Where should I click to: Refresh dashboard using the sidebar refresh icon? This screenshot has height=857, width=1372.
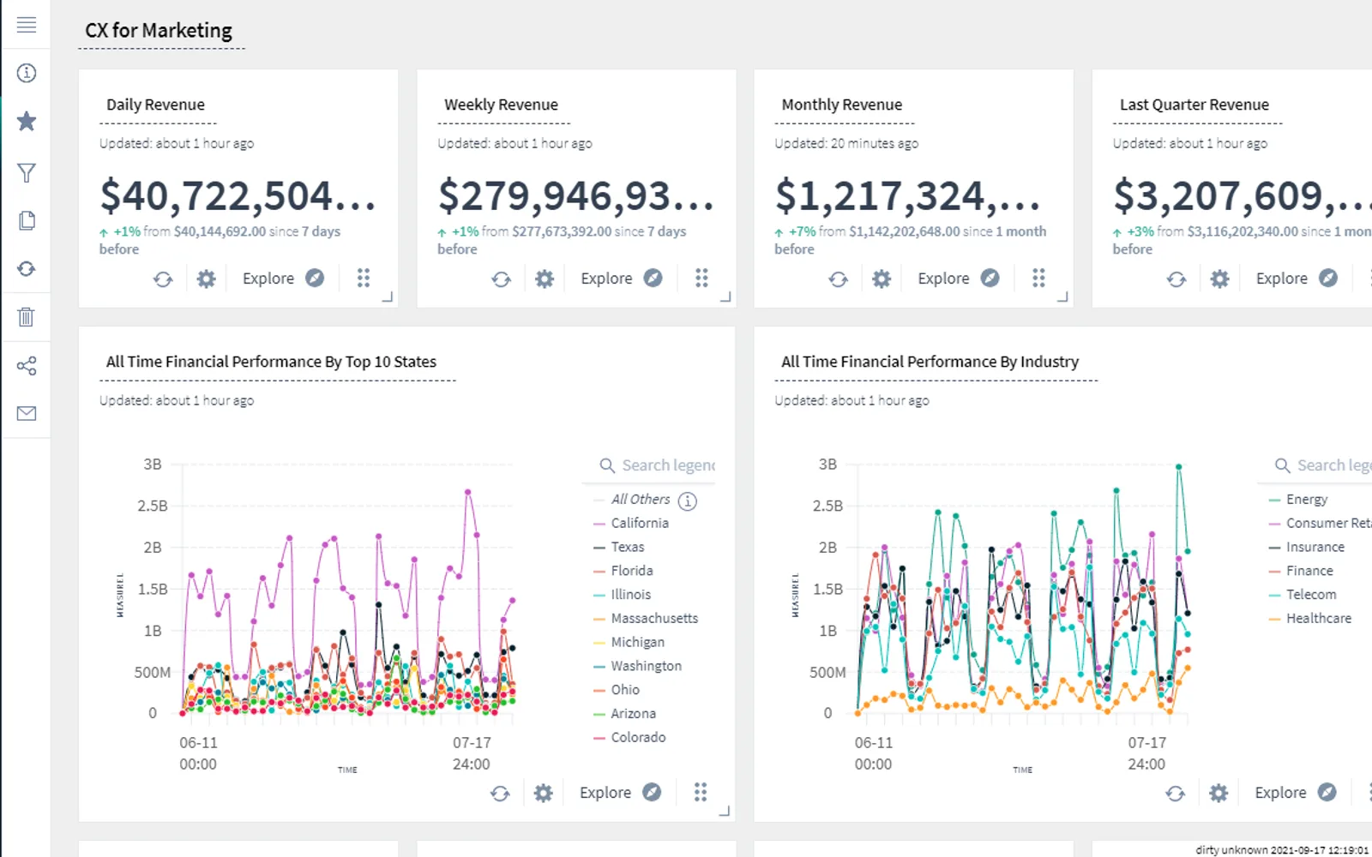pyautogui.click(x=27, y=269)
